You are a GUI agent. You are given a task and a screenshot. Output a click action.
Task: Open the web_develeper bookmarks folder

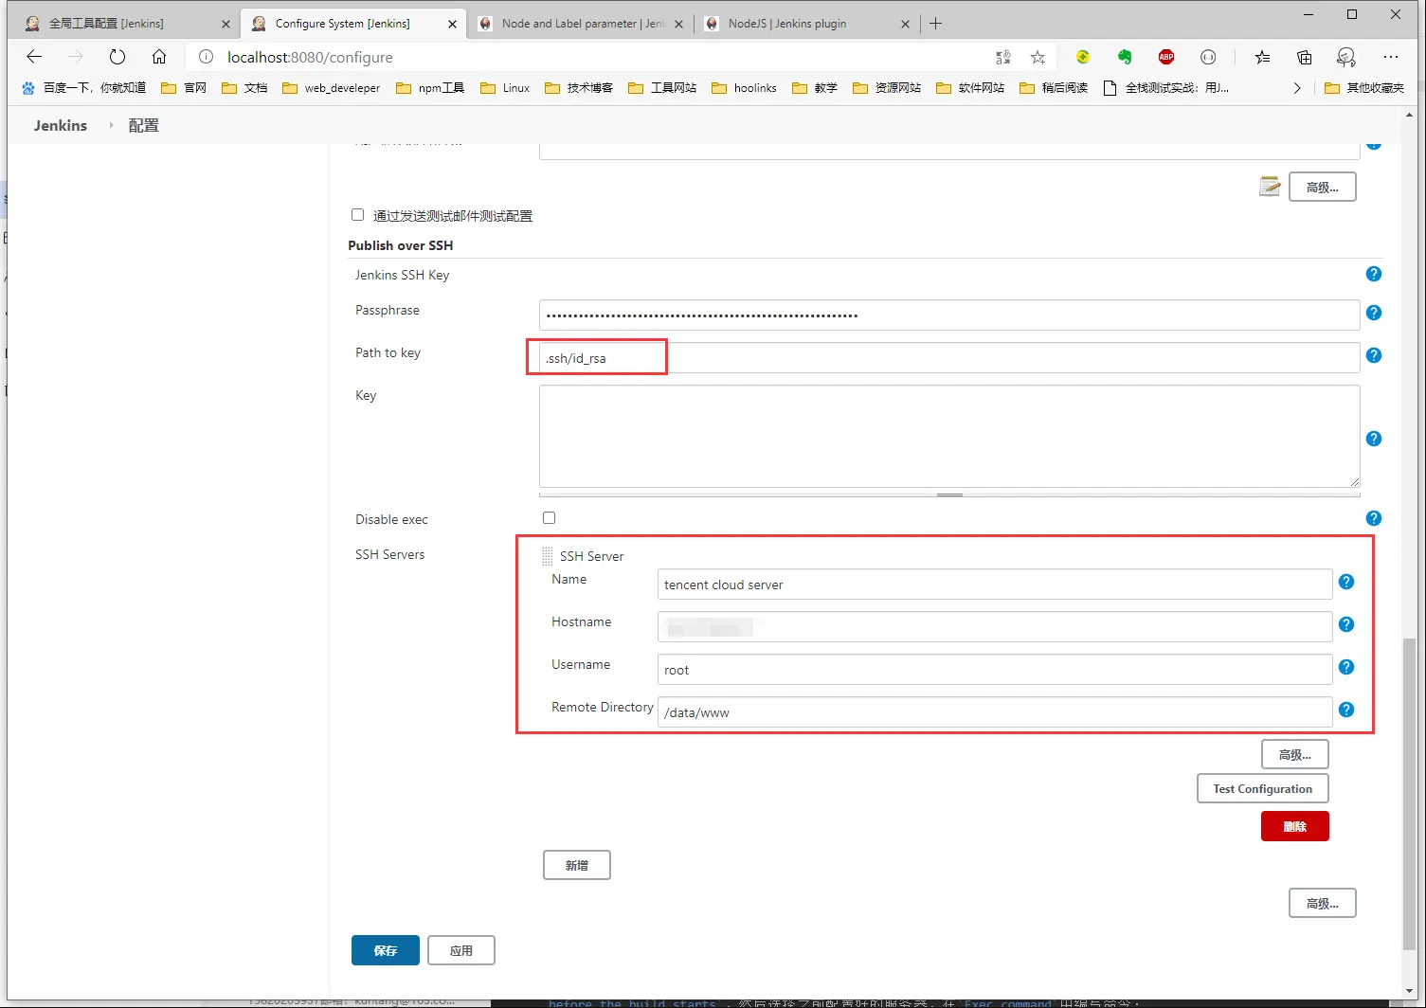pos(332,88)
